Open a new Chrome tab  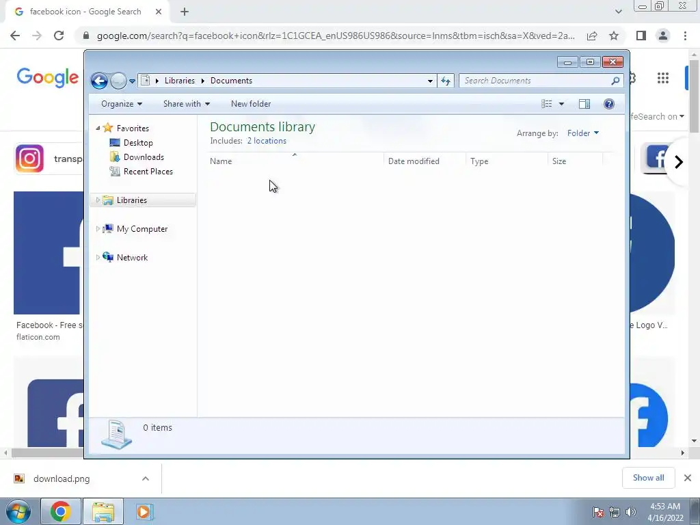(x=185, y=12)
